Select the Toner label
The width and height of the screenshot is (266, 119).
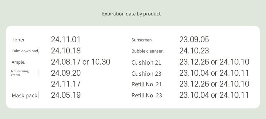pyautogui.click(x=18, y=40)
